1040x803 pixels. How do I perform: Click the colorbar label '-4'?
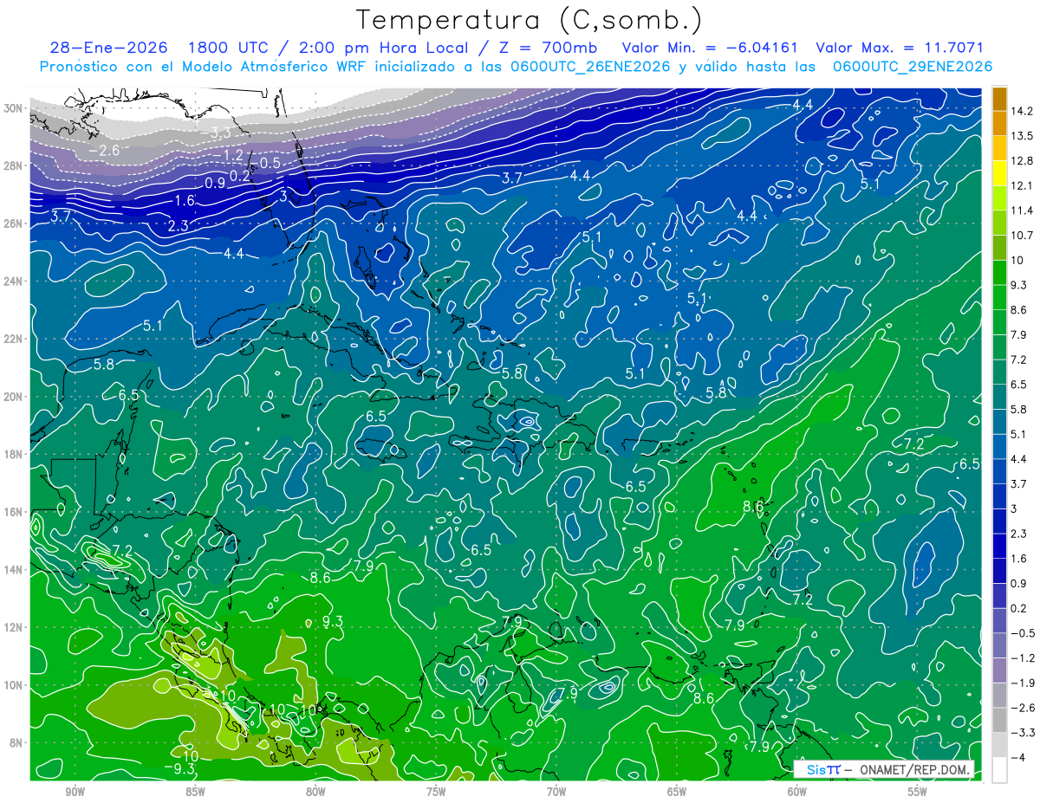1019,757
